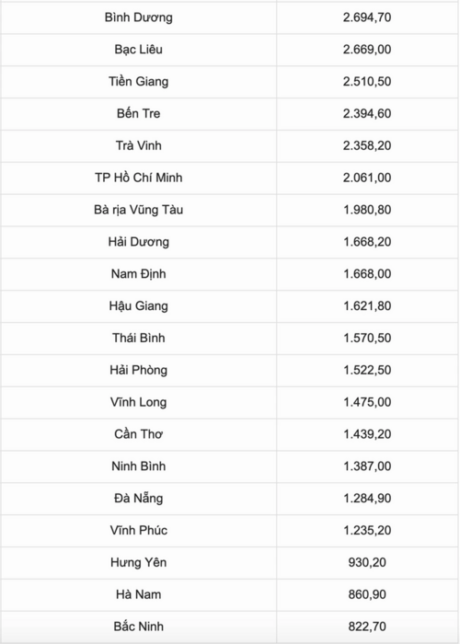The width and height of the screenshot is (460, 644).
Task: Click the TP Hồ Chí Minh cell
Action: pos(138,178)
